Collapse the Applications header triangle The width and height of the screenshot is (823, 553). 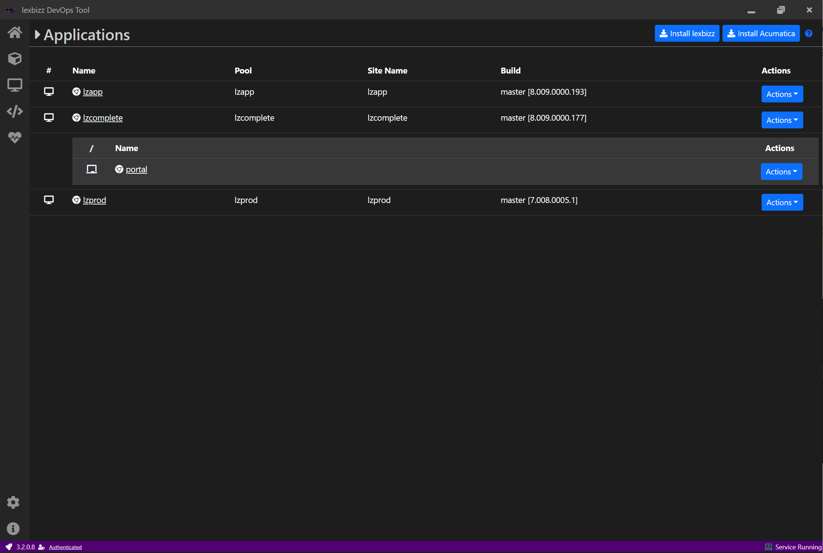tap(37, 35)
